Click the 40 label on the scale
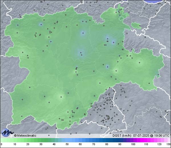This screenshot has width=171, height=148. (x=54, y=144)
